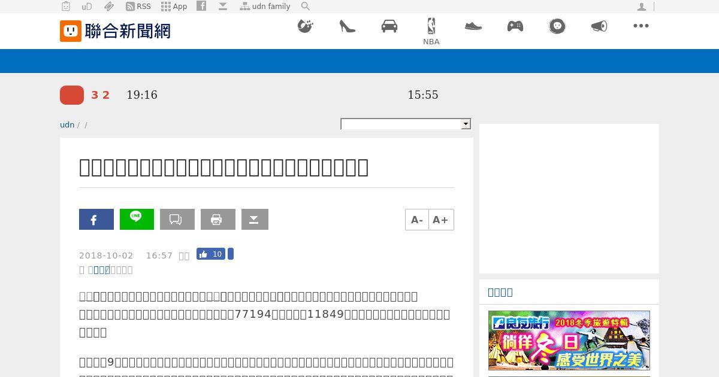This screenshot has height=377, width=719.
Task: Open the sneaker running category
Action: (473, 26)
